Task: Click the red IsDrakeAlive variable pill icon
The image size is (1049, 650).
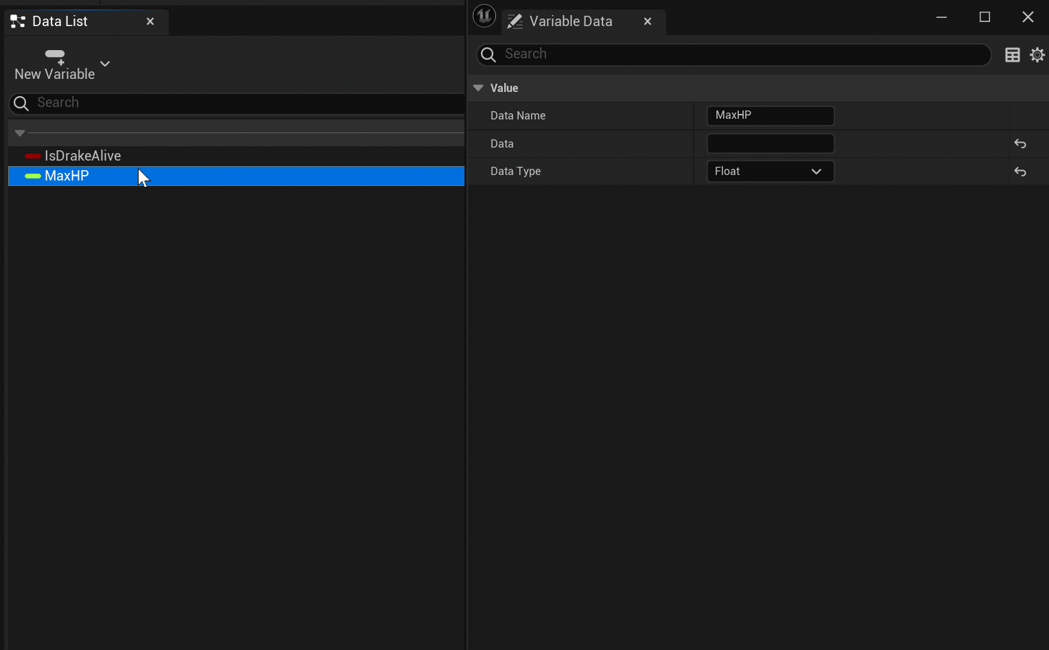Action: click(32, 156)
